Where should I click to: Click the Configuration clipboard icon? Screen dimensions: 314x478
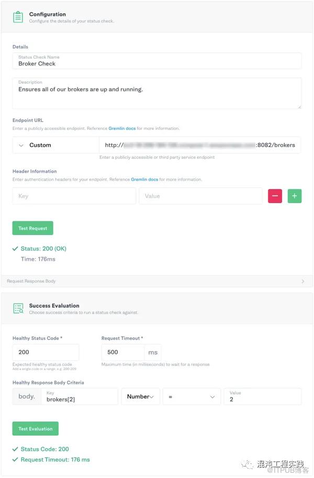click(18, 17)
